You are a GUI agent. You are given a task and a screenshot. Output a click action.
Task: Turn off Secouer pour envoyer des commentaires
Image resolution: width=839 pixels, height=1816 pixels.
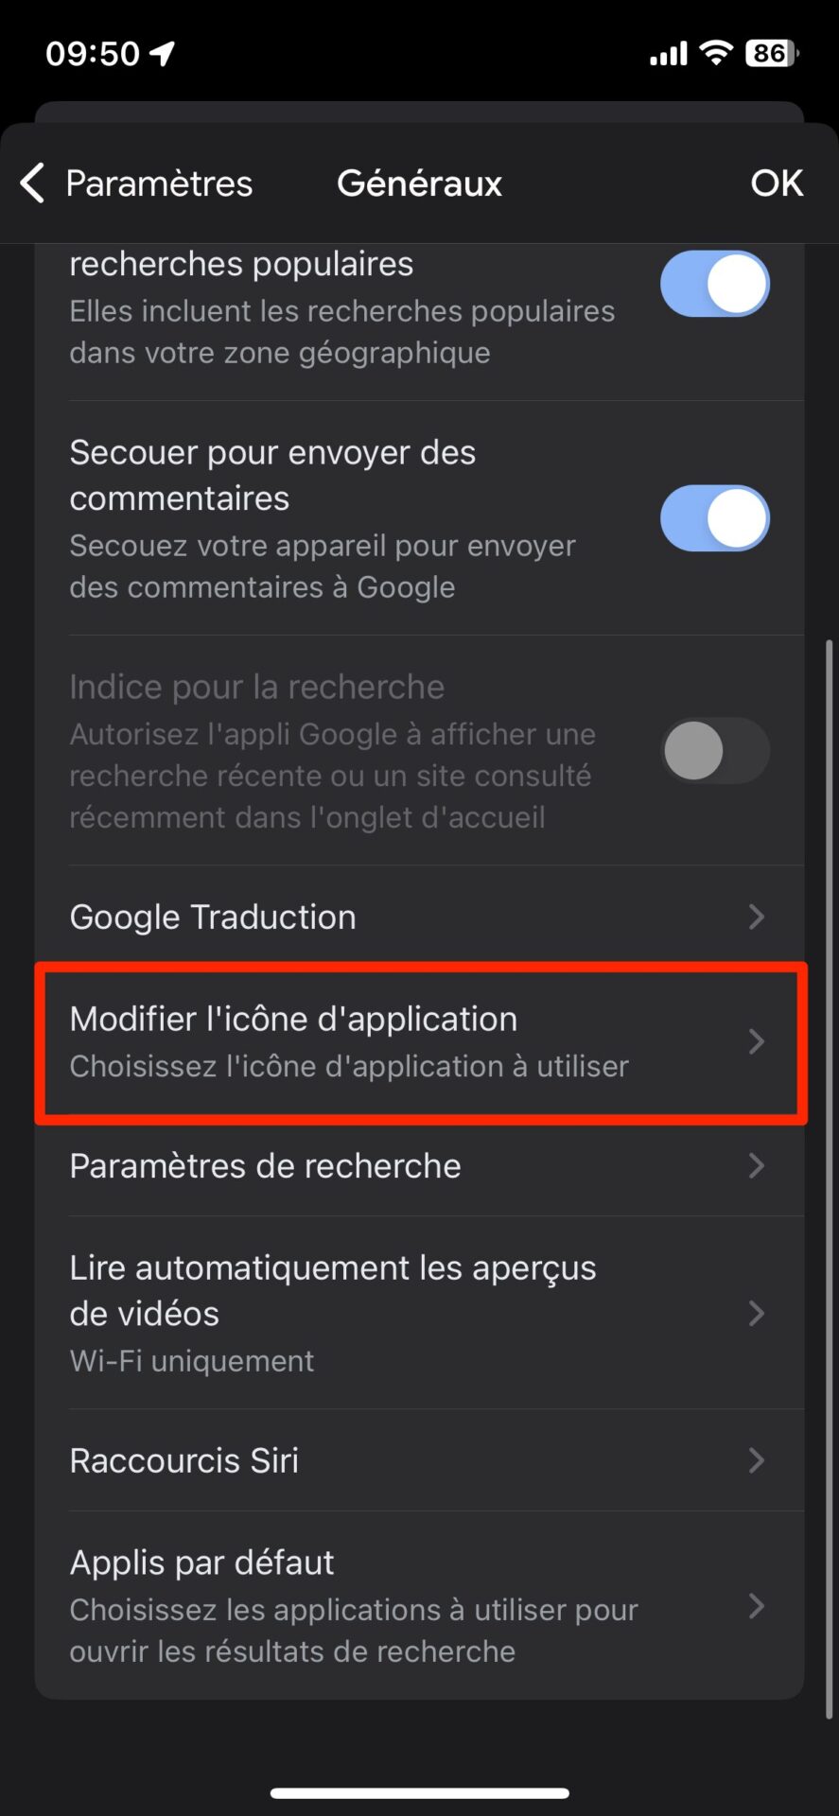715,518
